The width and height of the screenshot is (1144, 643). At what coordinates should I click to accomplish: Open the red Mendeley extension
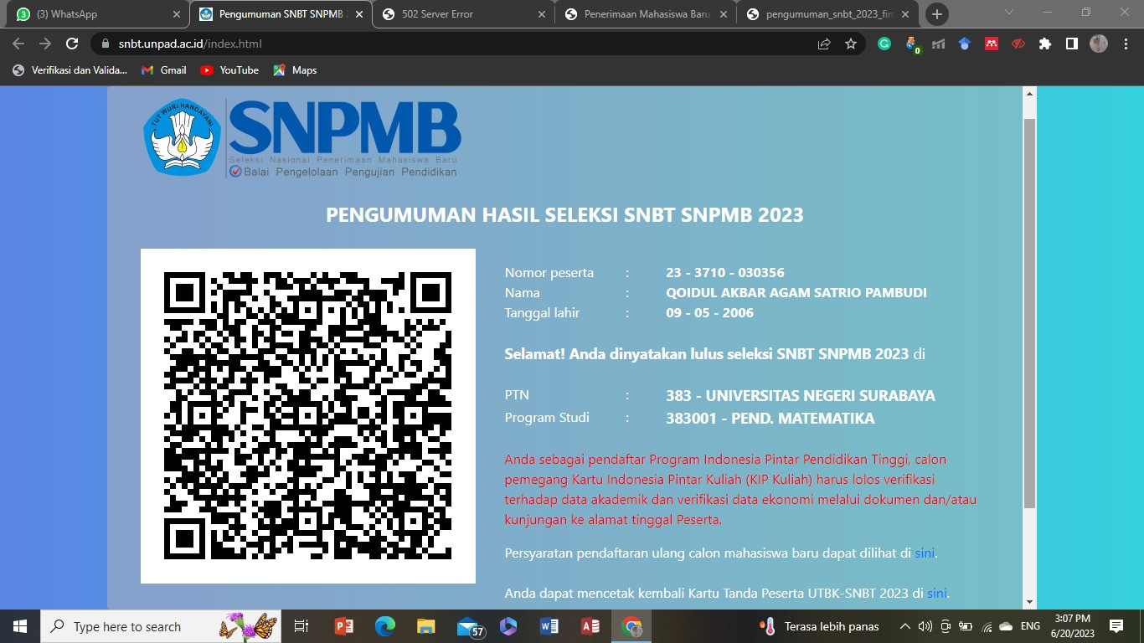(992, 44)
